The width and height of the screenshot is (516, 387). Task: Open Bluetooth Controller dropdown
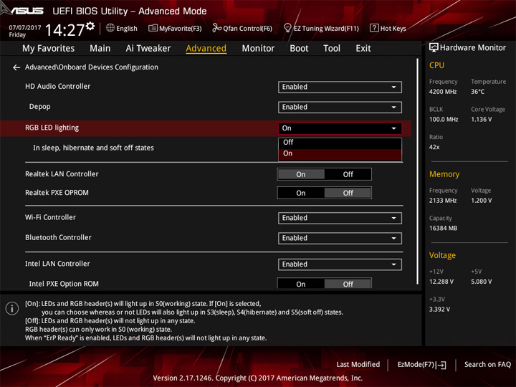tap(340, 238)
